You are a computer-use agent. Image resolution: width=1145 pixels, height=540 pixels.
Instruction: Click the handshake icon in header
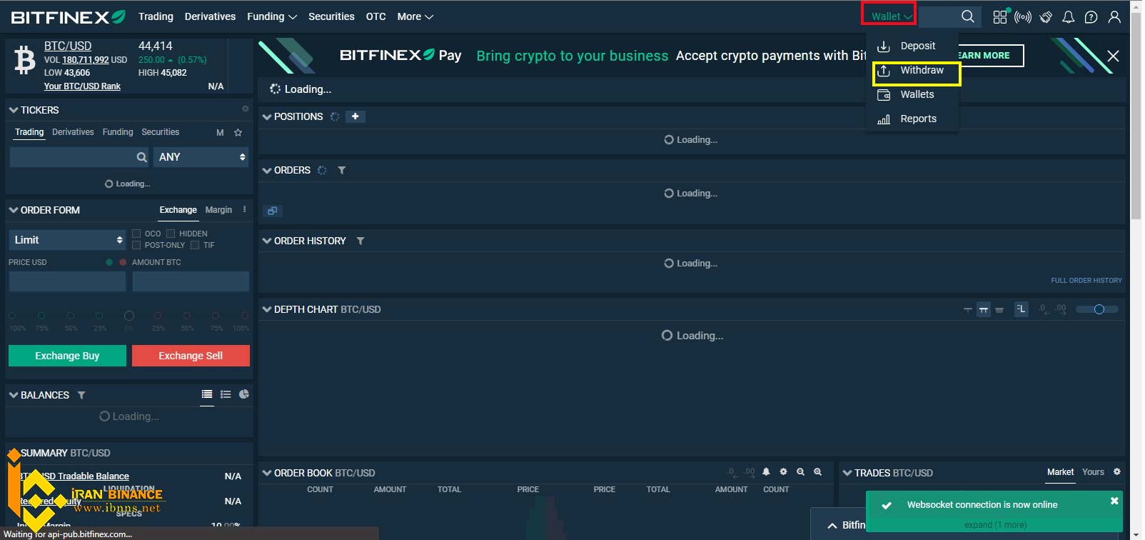[x=1046, y=16]
